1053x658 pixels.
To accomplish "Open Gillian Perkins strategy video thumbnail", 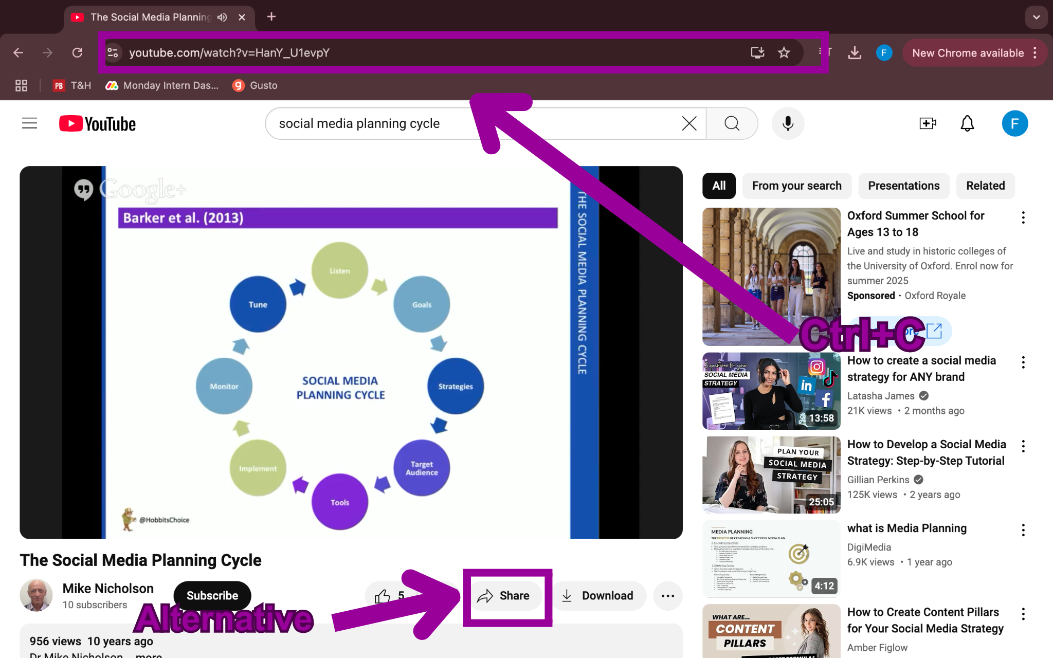I will [771, 475].
